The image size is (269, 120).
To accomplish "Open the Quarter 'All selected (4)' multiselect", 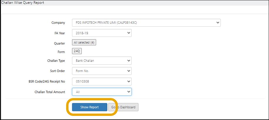I will (x=84, y=42).
